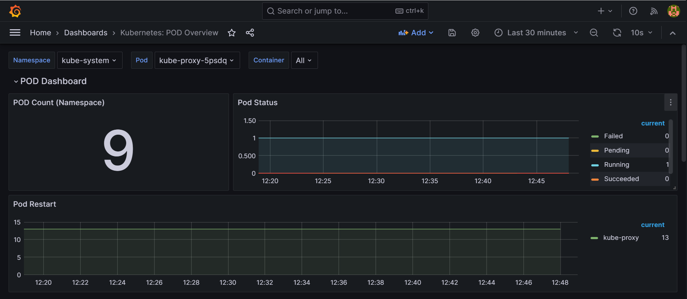Open the 10s refresh interval dropdown

642,33
